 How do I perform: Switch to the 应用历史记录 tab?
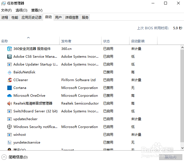click(31, 18)
